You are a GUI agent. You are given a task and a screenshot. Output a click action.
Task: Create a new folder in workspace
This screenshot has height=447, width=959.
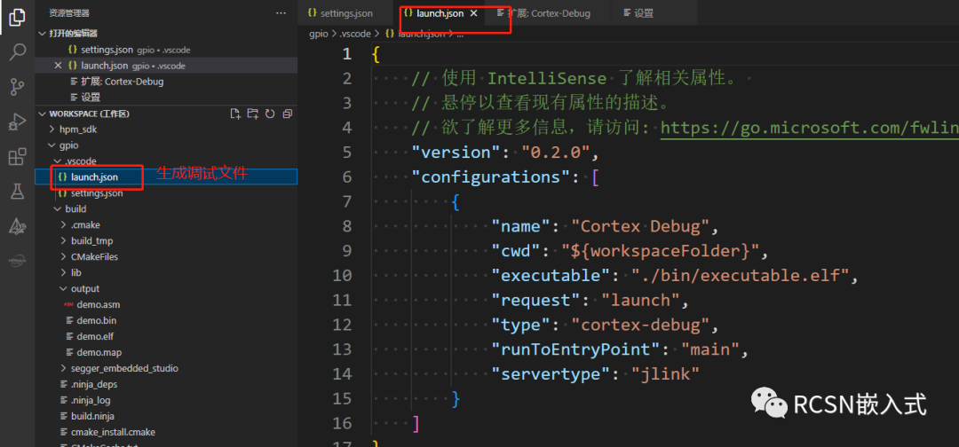click(x=252, y=114)
